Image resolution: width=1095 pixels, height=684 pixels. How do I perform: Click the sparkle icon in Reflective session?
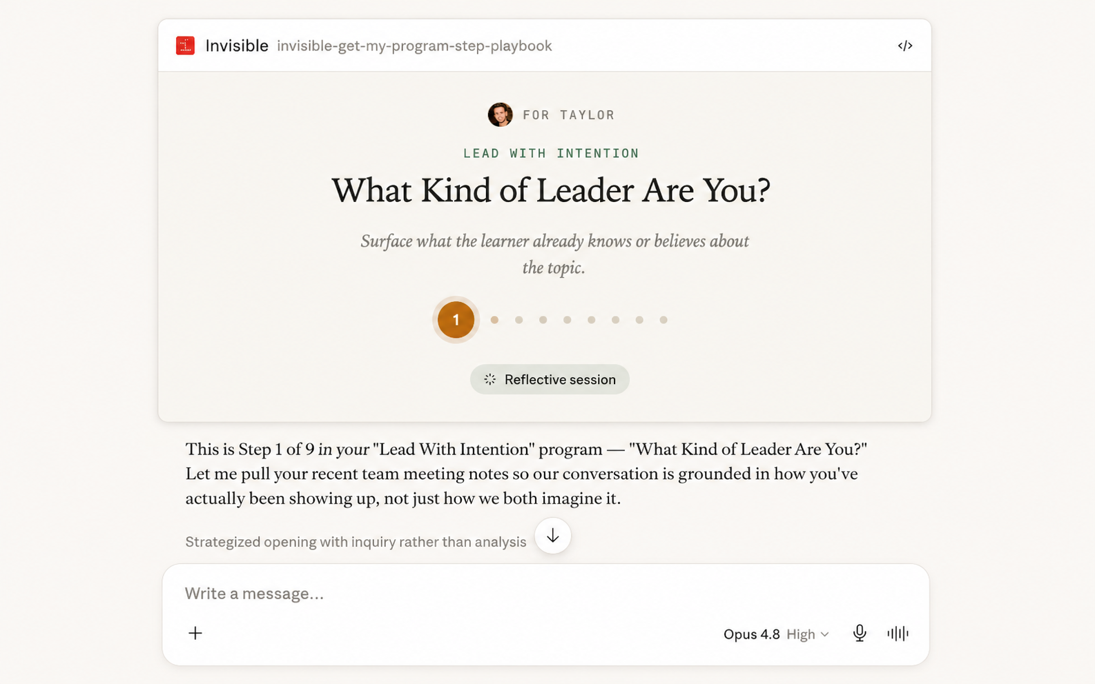coord(490,379)
